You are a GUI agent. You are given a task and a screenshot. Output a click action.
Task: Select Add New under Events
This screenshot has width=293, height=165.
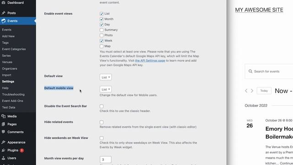(x=8, y=36)
